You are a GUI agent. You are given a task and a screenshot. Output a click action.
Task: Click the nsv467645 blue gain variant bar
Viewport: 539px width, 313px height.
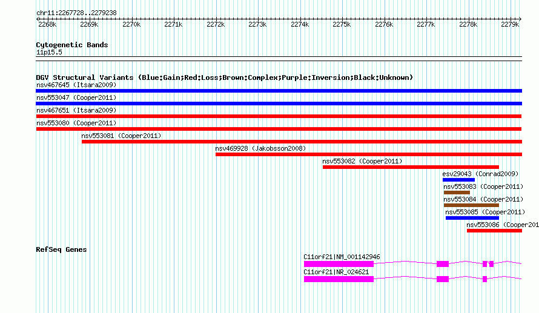(279, 91)
